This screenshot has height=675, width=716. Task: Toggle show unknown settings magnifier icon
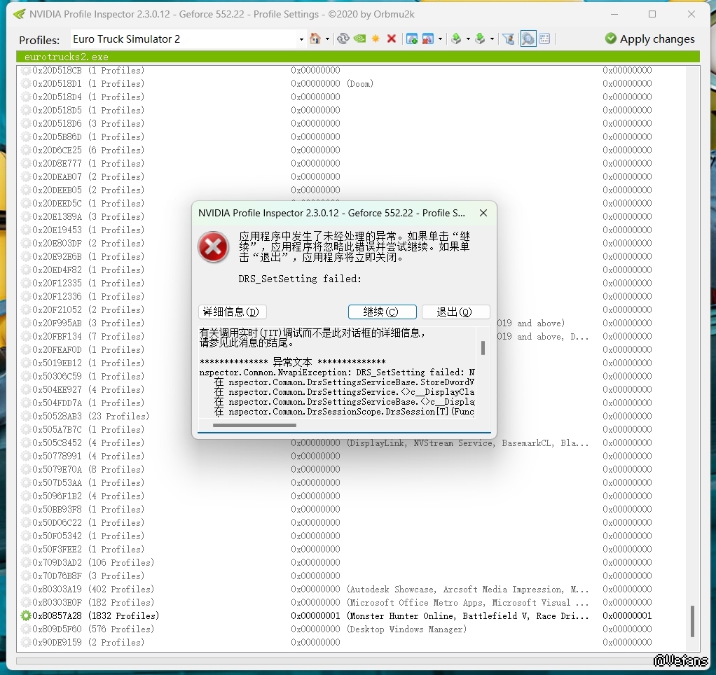528,39
